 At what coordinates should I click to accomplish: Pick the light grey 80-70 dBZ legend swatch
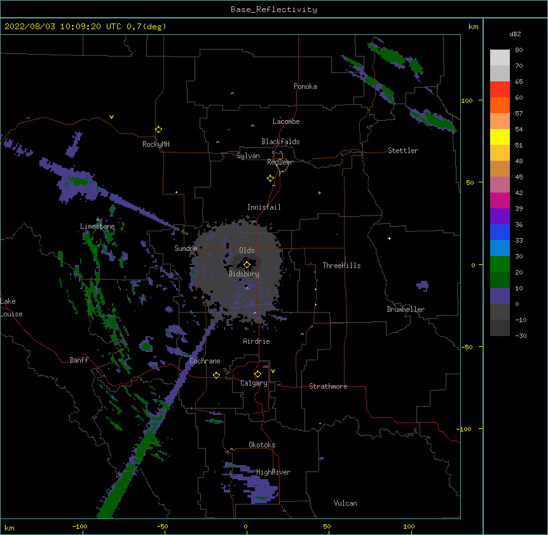500,58
